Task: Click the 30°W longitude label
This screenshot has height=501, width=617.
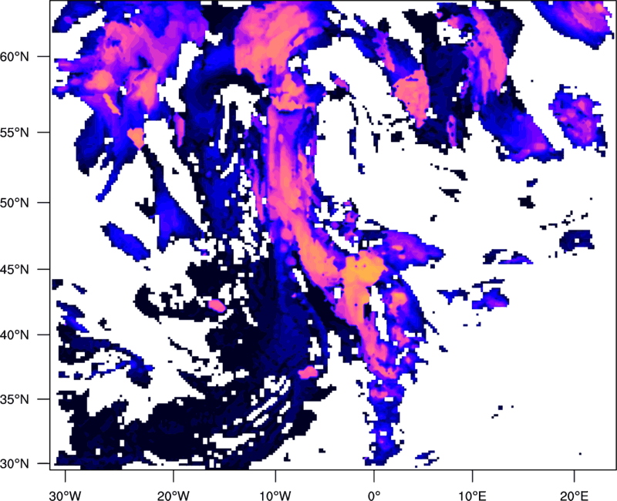Action: [65, 496]
